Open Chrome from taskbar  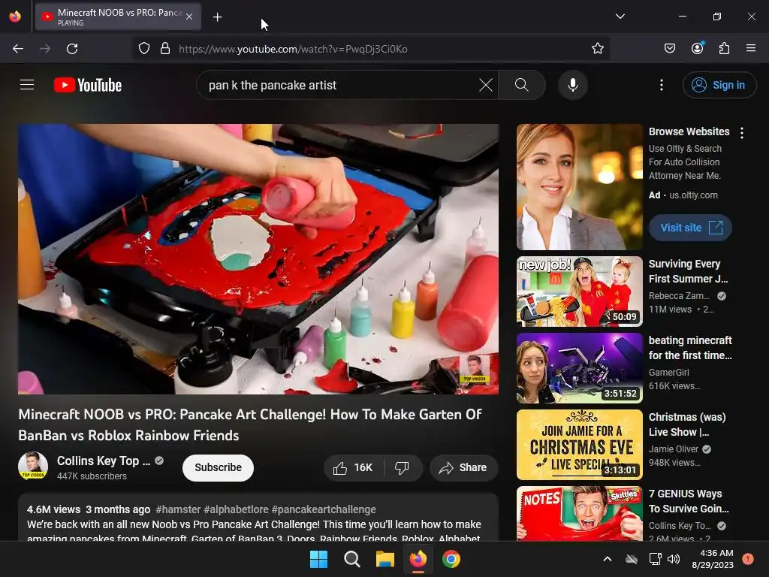pyautogui.click(x=451, y=559)
